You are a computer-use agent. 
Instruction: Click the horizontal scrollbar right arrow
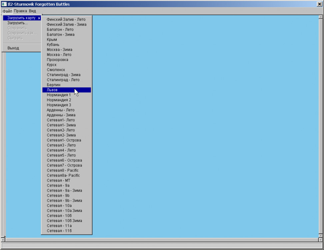point(321,240)
